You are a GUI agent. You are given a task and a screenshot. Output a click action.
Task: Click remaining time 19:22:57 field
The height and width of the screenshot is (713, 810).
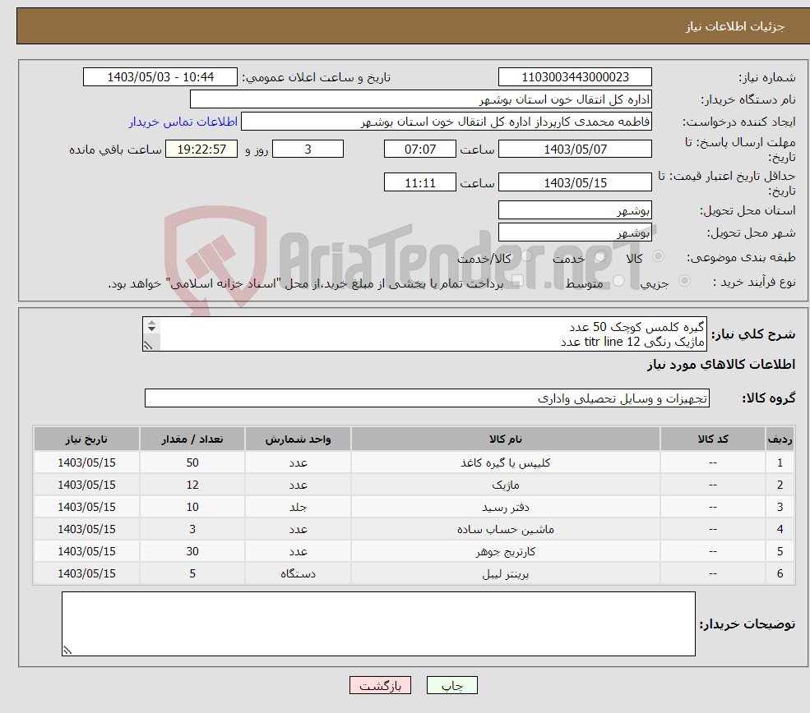(x=201, y=149)
